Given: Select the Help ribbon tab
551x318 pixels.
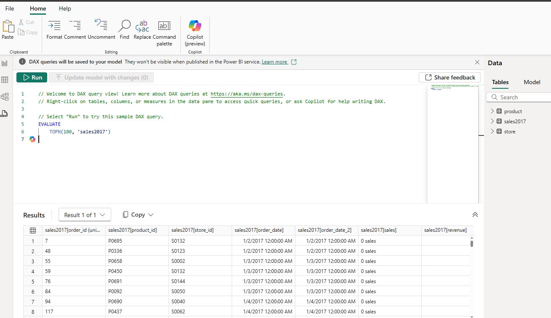Looking at the screenshot, I should [x=65, y=8].
